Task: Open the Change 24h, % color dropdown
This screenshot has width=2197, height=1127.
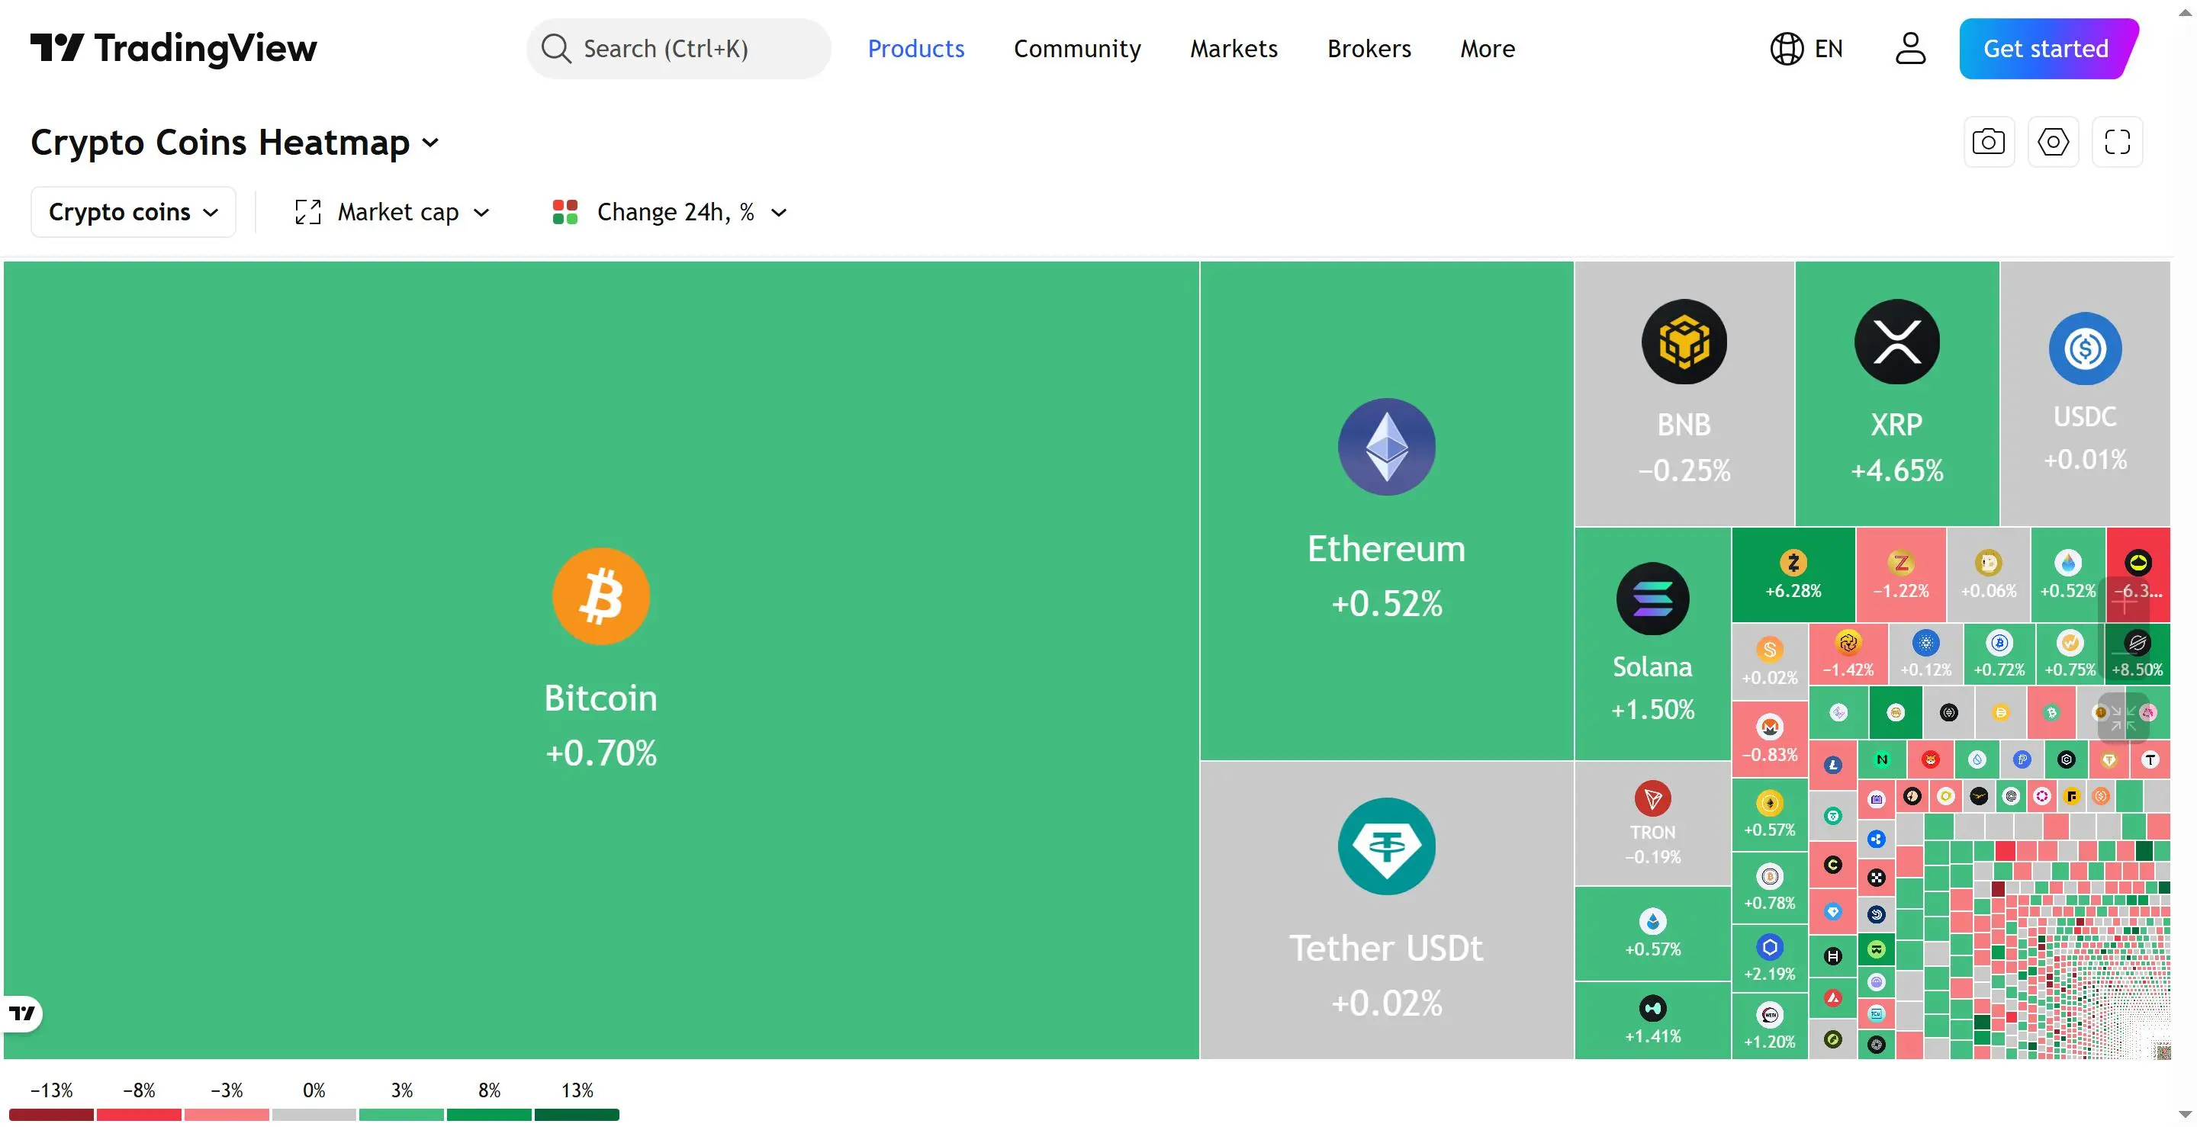Action: coord(671,211)
